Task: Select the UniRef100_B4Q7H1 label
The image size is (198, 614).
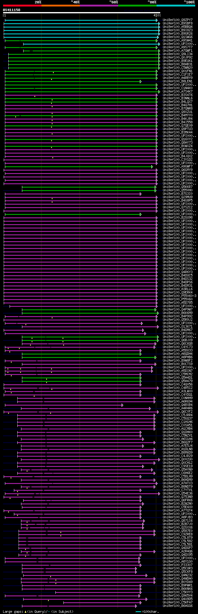Action: click(178, 105)
